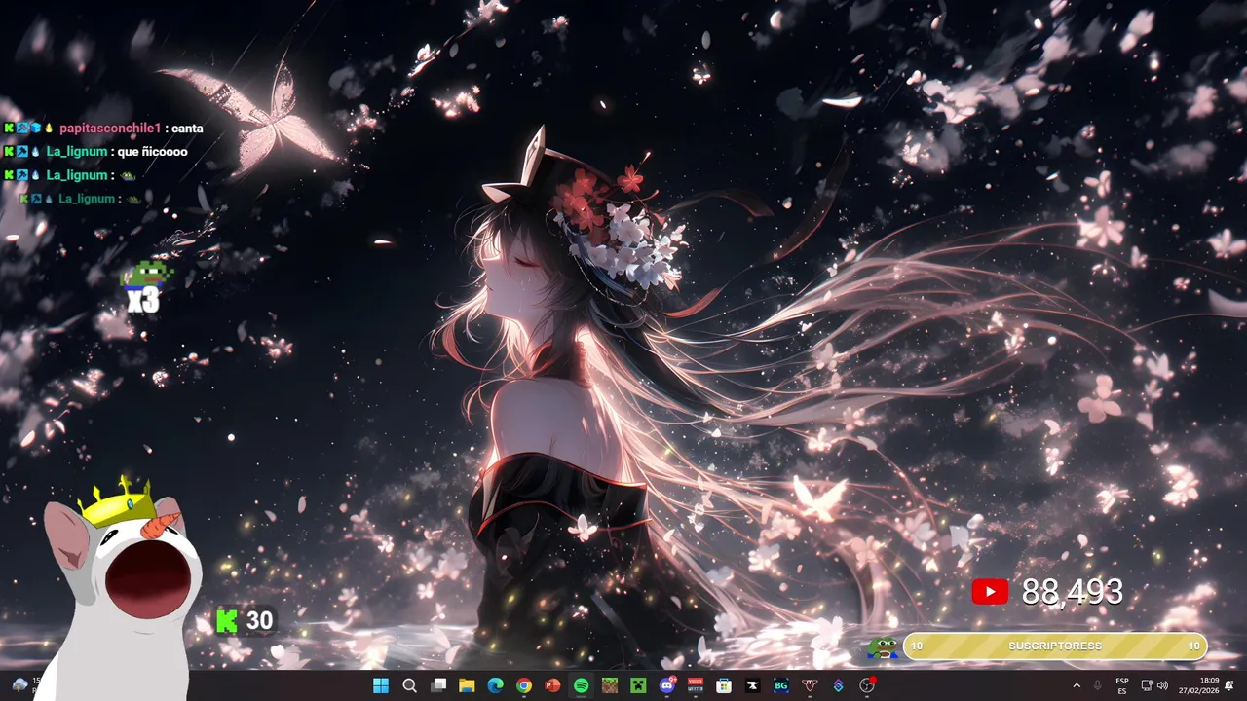Open Discord from the taskbar
This screenshot has width=1247, height=701.
[667, 685]
